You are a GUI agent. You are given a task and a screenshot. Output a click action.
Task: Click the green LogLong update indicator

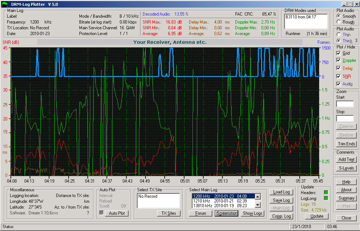[326, 198]
